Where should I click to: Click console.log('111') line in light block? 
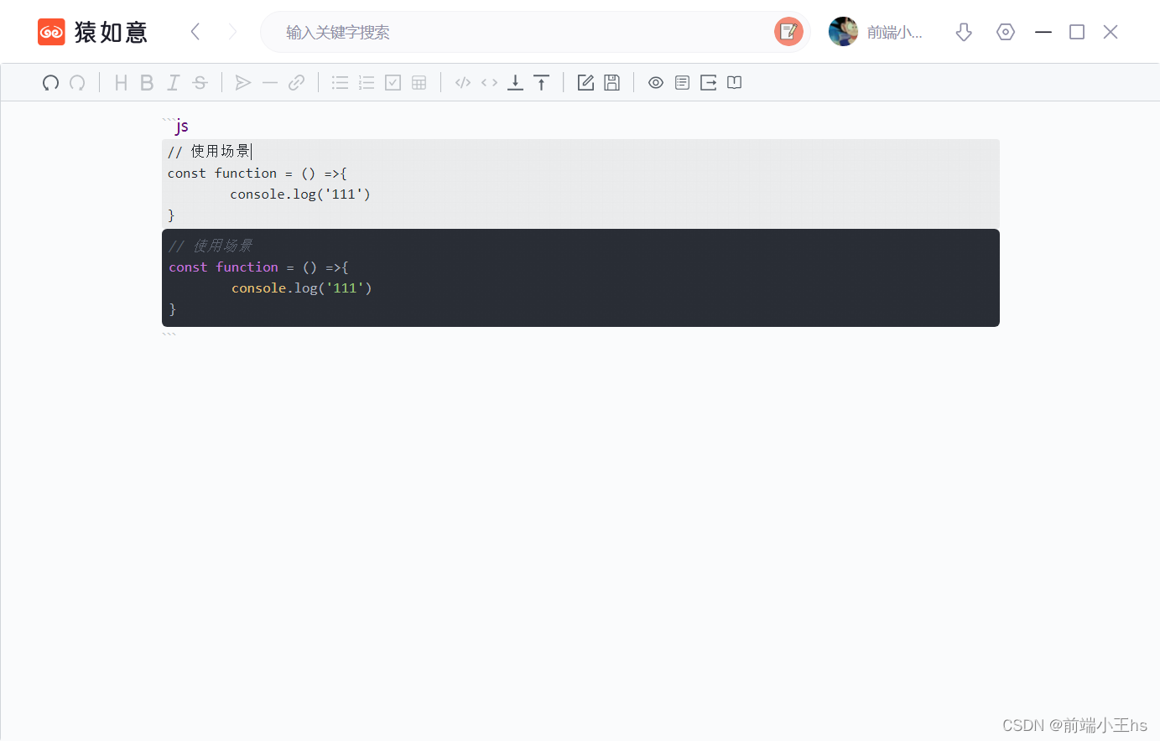(300, 194)
